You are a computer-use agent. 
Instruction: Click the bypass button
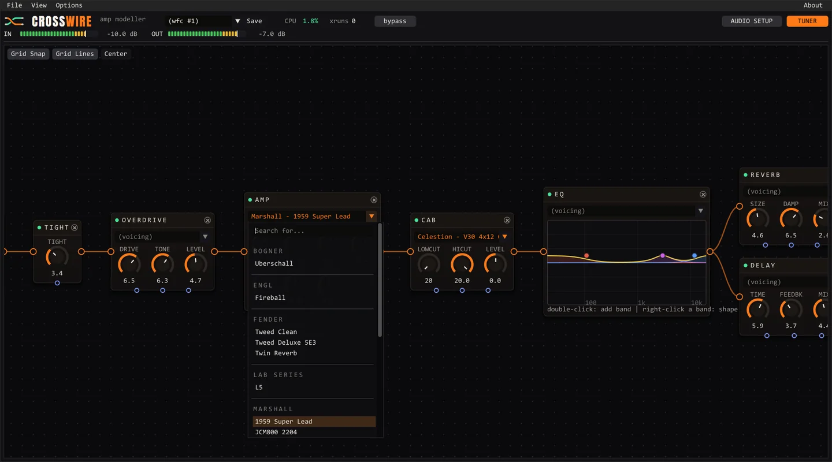point(395,21)
